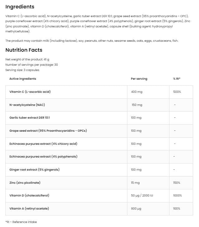Click the 'Active ingredients' column header
Screen dimensions: 199x227
[x=23, y=79]
